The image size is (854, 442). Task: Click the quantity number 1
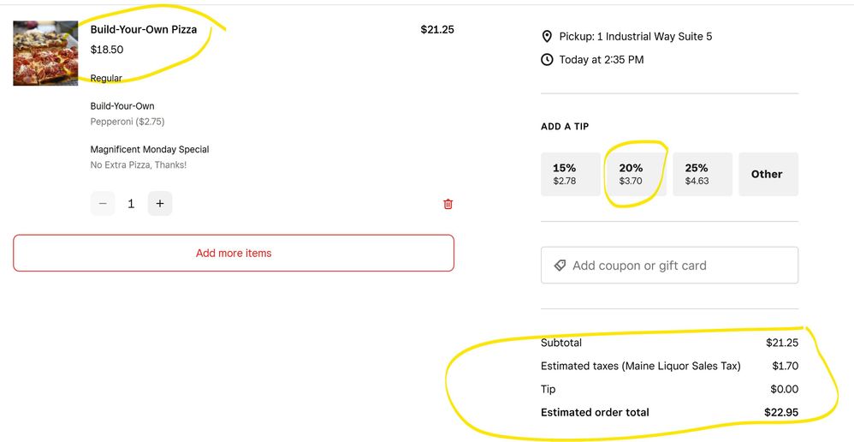[131, 204]
